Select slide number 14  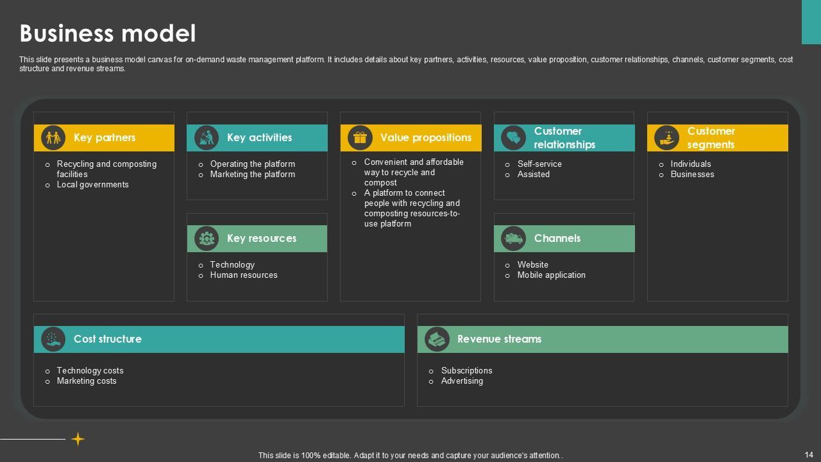pyautogui.click(x=808, y=455)
